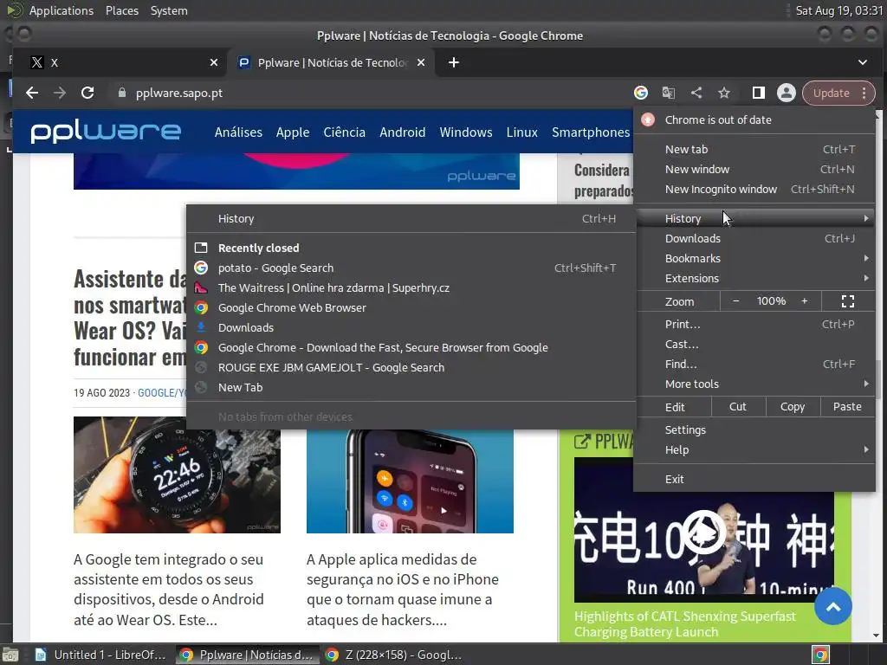The width and height of the screenshot is (887, 665).
Task: Switch to Untitled 1 LibreOffice taskbar item
Action: 100,655
